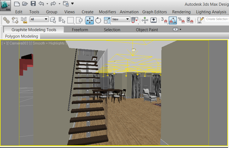Activate Select and Move tool

coord(90,20)
